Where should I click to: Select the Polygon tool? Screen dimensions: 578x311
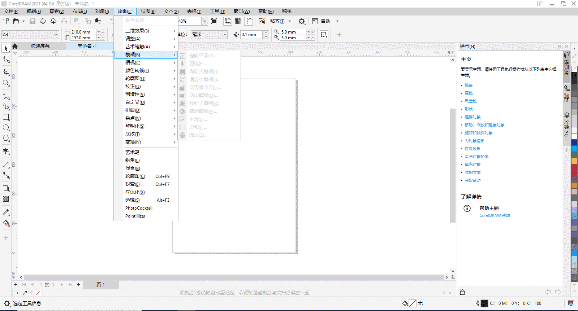6,138
